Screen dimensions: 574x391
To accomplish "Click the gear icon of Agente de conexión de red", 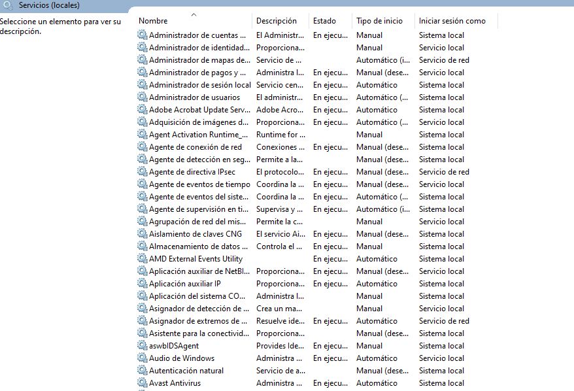I will (142, 147).
